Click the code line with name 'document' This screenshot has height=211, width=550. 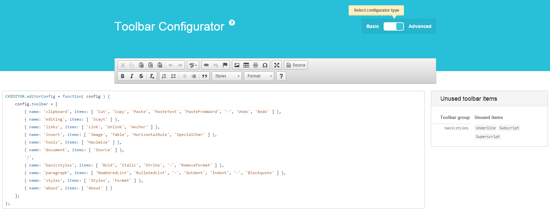click(74, 150)
